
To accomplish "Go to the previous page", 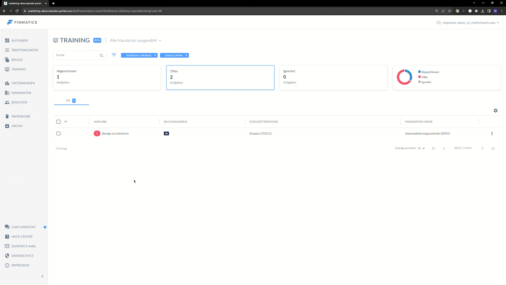I will 444,148.
